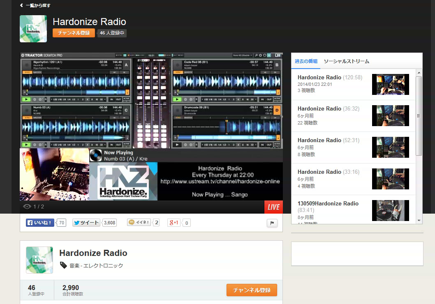Image resolution: width=435 pixels, height=304 pixels.
Task: Open thumbnail of the 33:16 episode
Action: click(390, 179)
